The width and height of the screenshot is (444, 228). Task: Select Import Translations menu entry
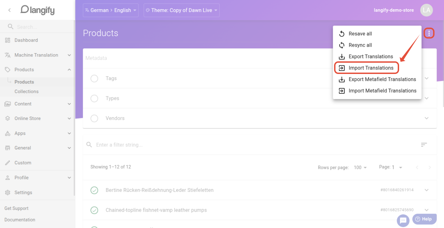point(377,68)
